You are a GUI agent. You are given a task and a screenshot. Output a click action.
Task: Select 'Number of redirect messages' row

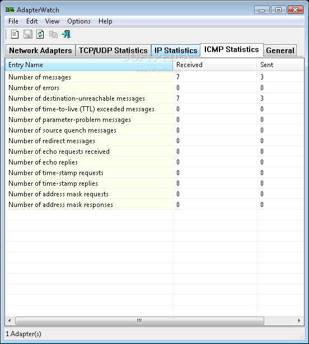[154, 141]
